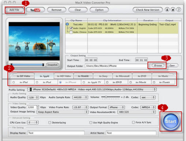Toggle the Audio: English track checkbox
186x141 pixels.
(x=71, y=28)
